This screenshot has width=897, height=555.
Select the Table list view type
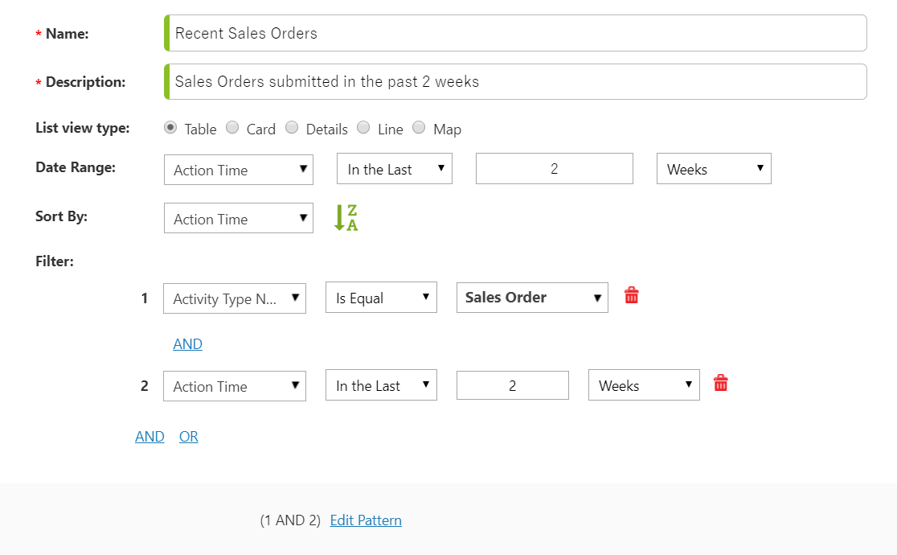169,127
